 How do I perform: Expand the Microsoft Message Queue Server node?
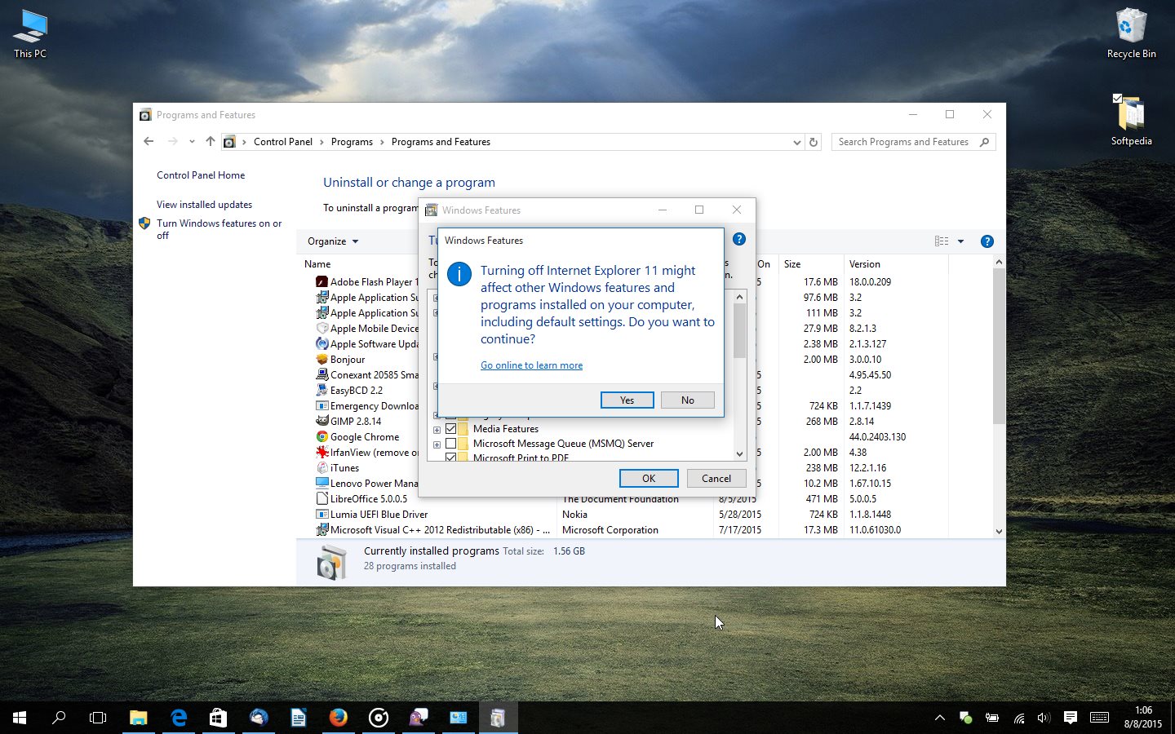click(x=437, y=444)
